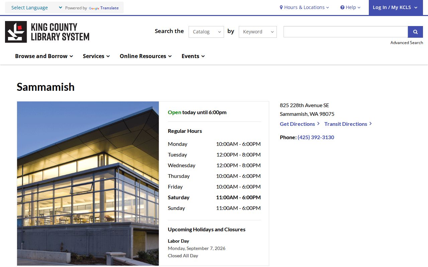Open the Catalog search scope dropdown

pyautogui.click(x=206, y=32)
